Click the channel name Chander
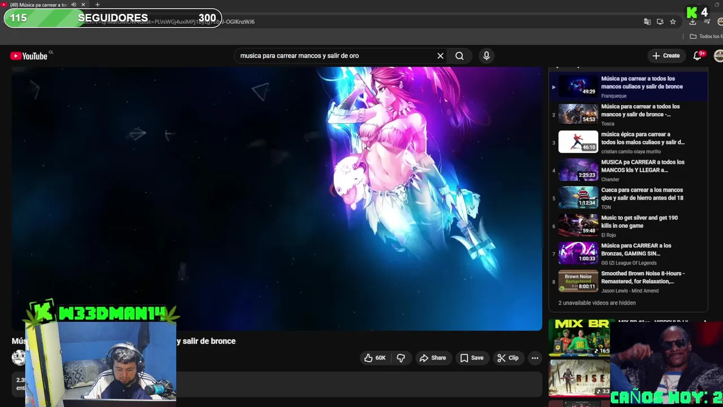 click(x=610, y=179)
